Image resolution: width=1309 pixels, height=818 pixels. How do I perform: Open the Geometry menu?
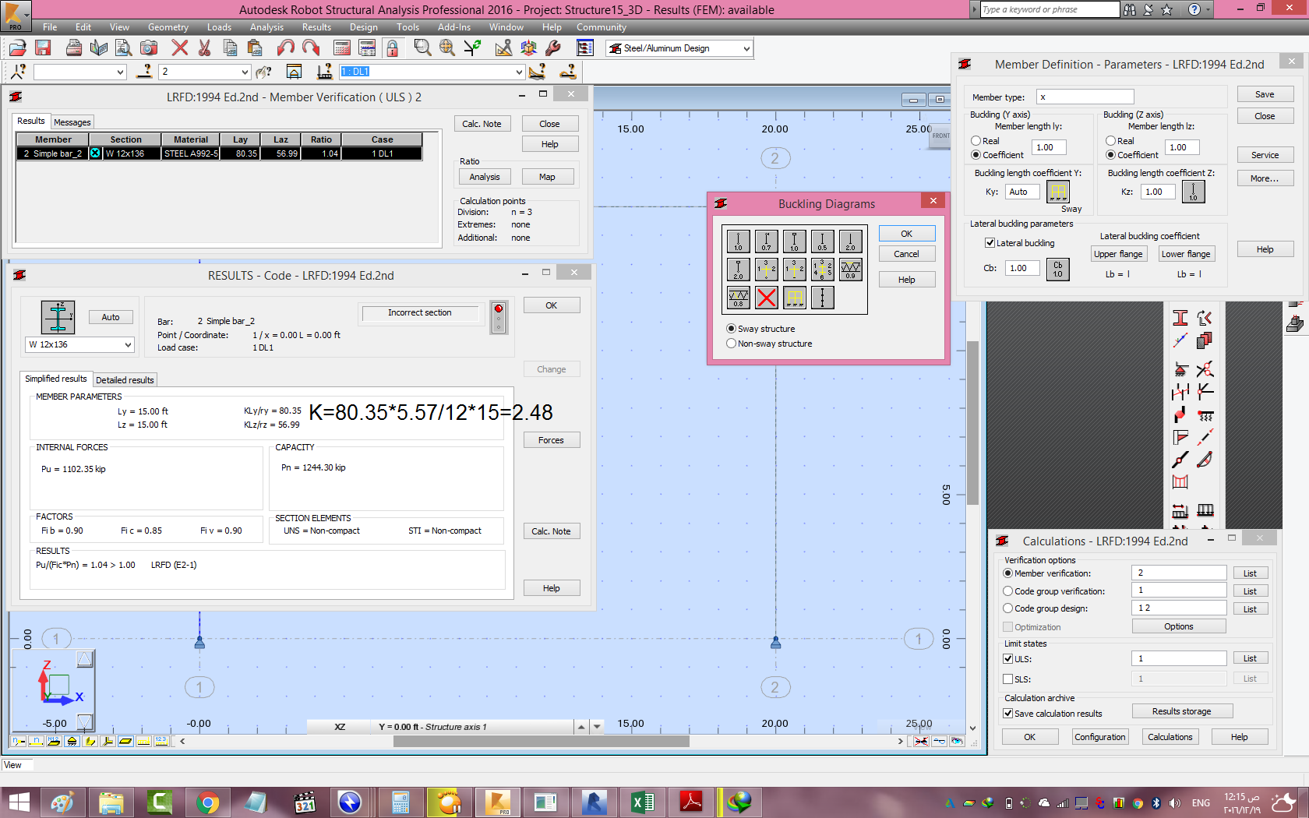(168, 27)
